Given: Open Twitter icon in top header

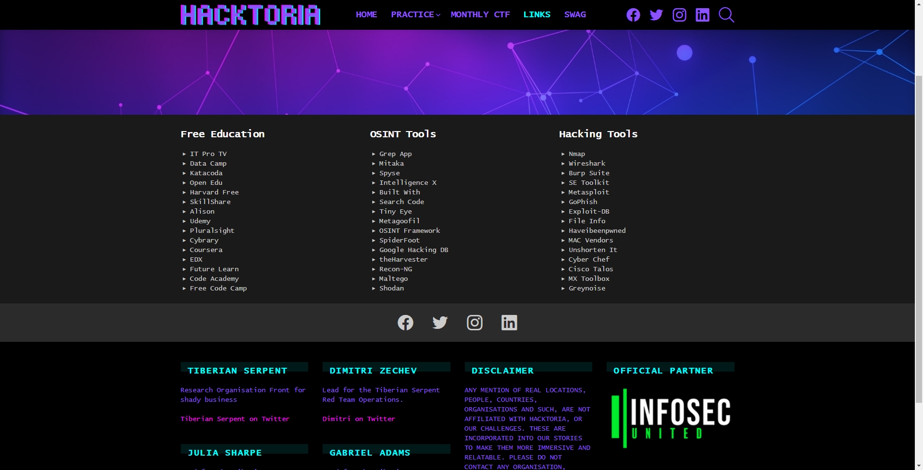Looking at the screenshot, I should tap(656, 15).
